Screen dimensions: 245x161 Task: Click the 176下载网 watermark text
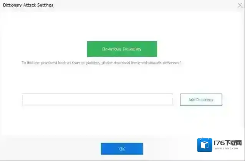pos(228,143)
